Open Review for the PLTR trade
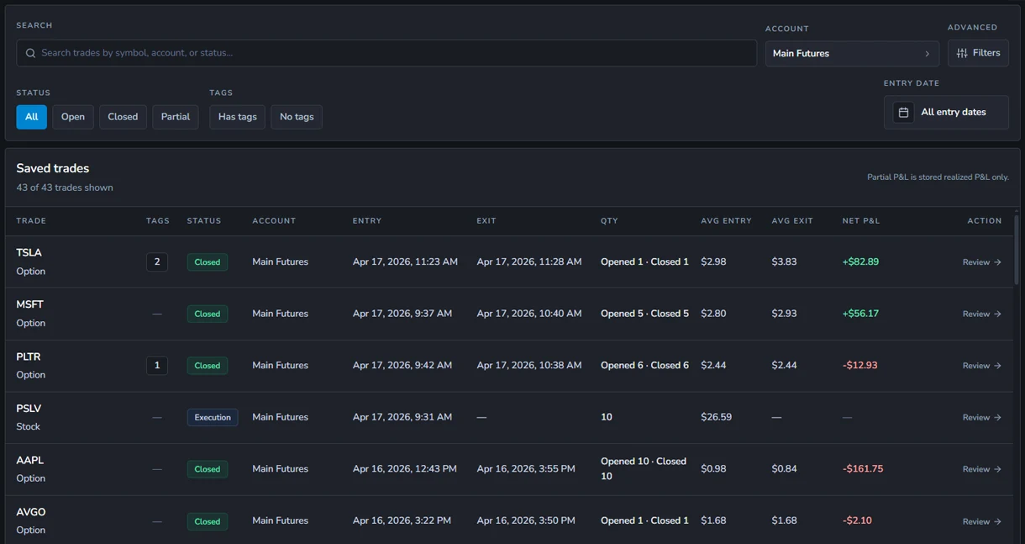Viewport: 1025px width, 544px height. click(x=982, y=366)
